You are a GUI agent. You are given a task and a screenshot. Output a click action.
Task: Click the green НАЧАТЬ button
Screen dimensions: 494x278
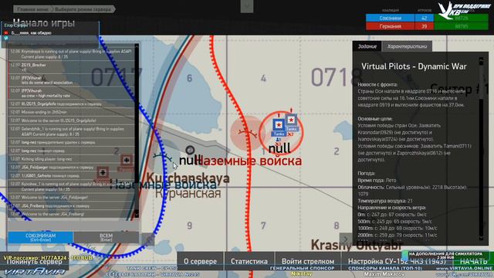click(473, 261)
